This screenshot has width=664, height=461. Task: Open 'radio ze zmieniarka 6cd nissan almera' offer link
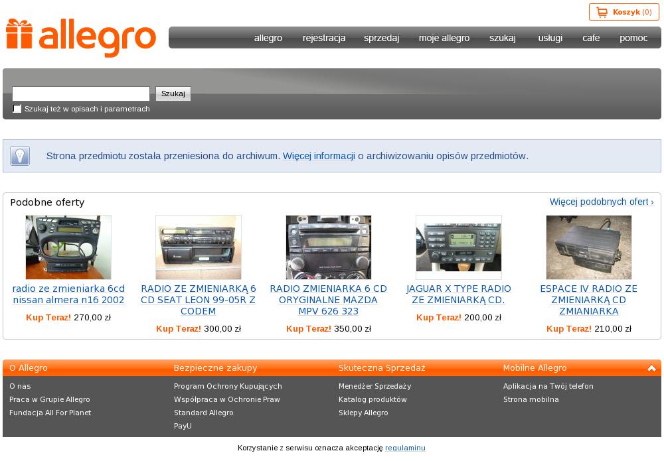click(x=68, y=294)
